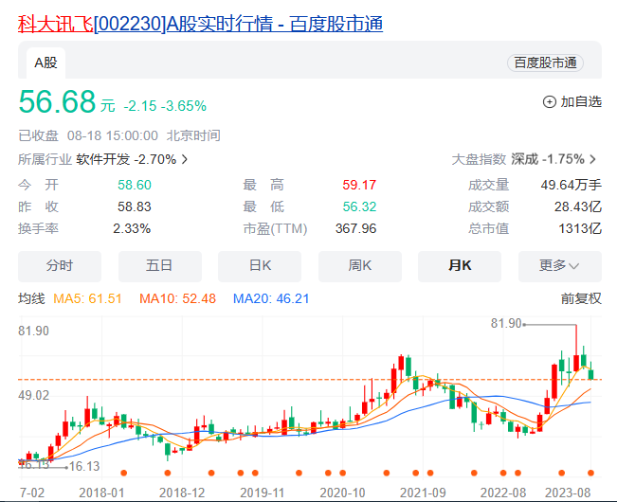Click the 前复权 adjustment selector
617x502 pixels.
581,298
